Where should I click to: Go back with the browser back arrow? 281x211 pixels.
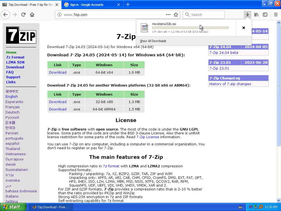5,15
